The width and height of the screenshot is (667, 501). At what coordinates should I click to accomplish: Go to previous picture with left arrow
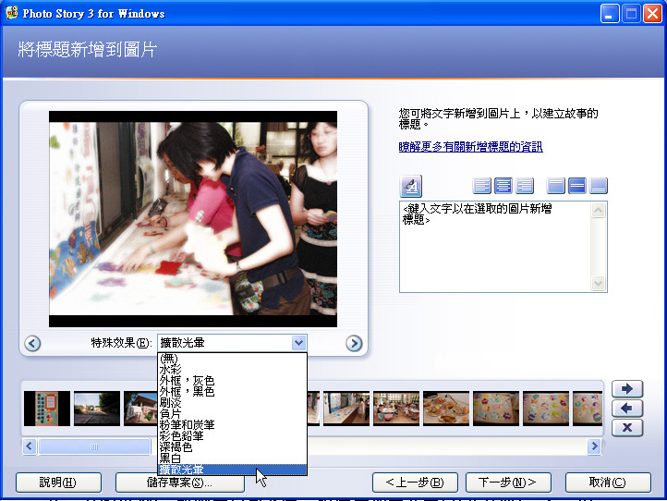32,344
